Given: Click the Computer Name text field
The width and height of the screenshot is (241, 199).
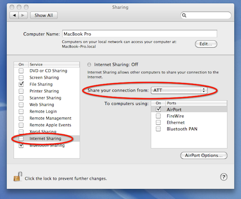Looking at the screenshot, I should pos(140,34).
